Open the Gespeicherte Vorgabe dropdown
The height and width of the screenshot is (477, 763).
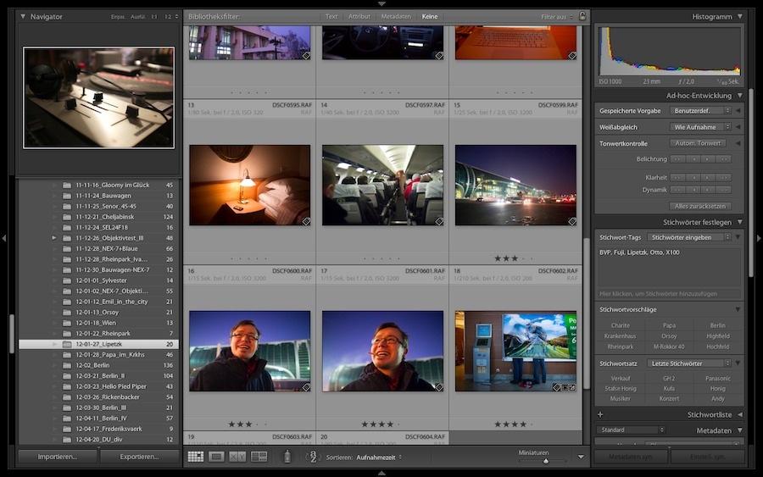coord(701,111)
